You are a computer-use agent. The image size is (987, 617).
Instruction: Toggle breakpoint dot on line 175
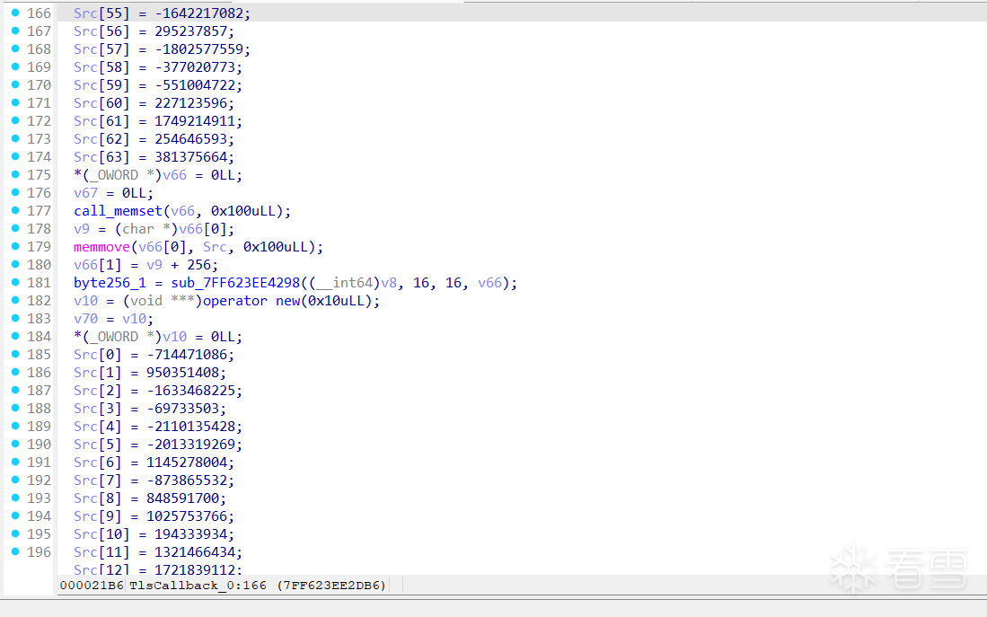(x=15, y=174)
